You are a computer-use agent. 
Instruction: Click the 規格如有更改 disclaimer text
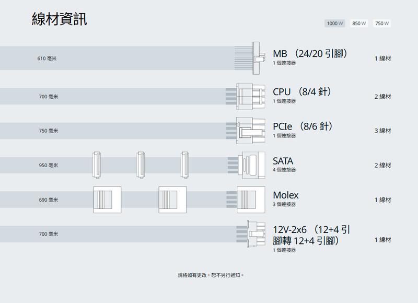click(x=211, y=275)
